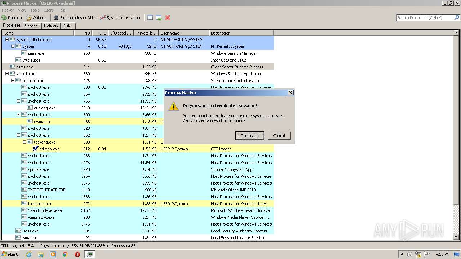The image size is (461, 259).
Task: Collapse System Idle Process tree node
Action: click(x=7, y=40)
